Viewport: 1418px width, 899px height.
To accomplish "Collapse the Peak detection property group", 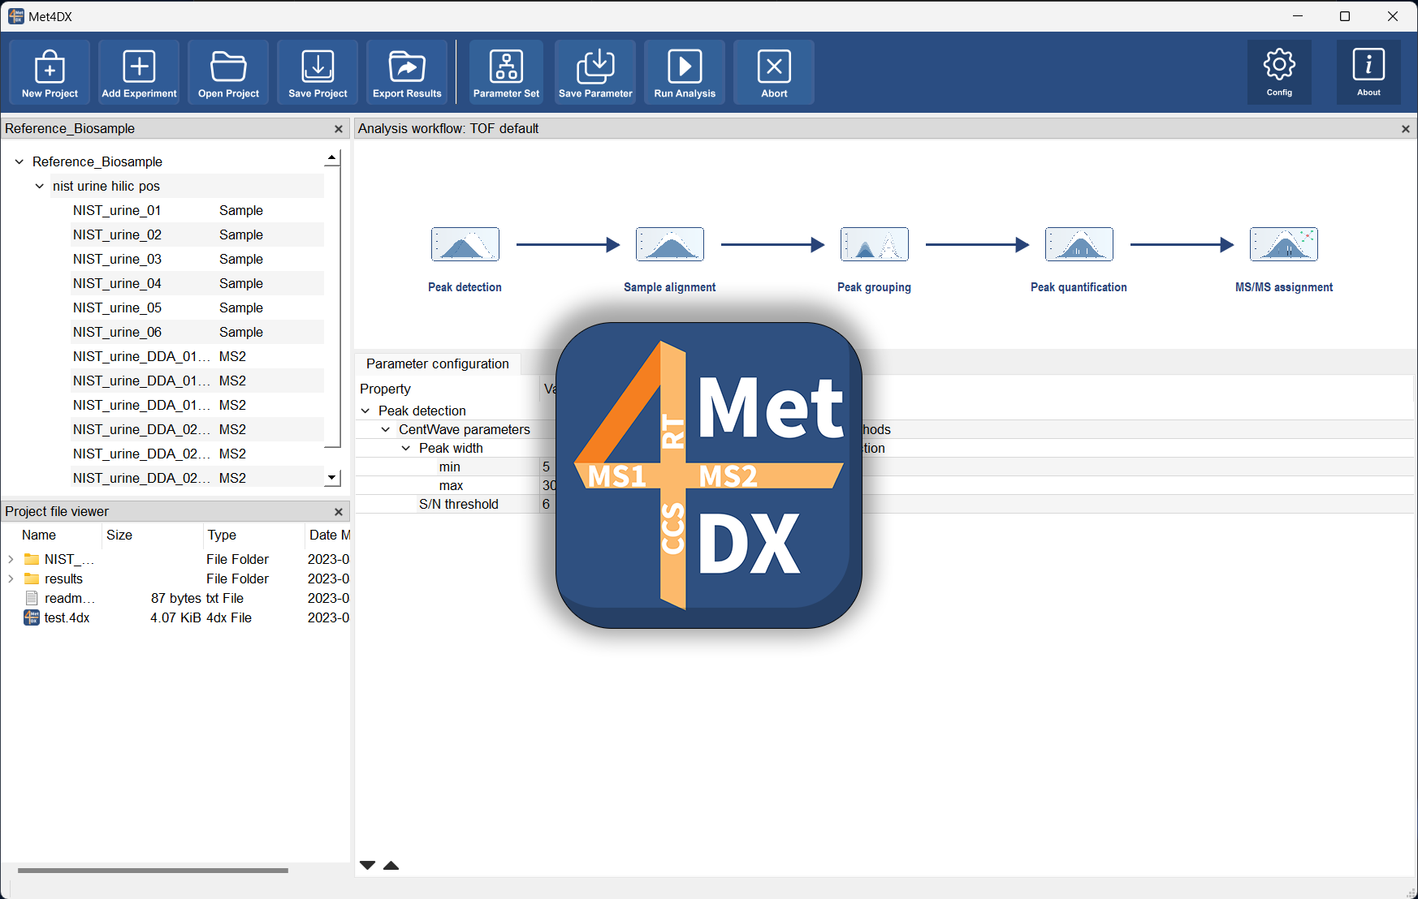I will click(x=365, y=411).
